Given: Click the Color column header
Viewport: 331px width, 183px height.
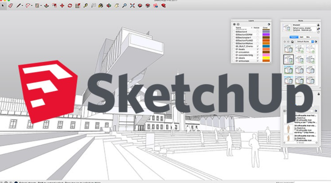Looking at the screenshot, I should [x=265, y=28].
